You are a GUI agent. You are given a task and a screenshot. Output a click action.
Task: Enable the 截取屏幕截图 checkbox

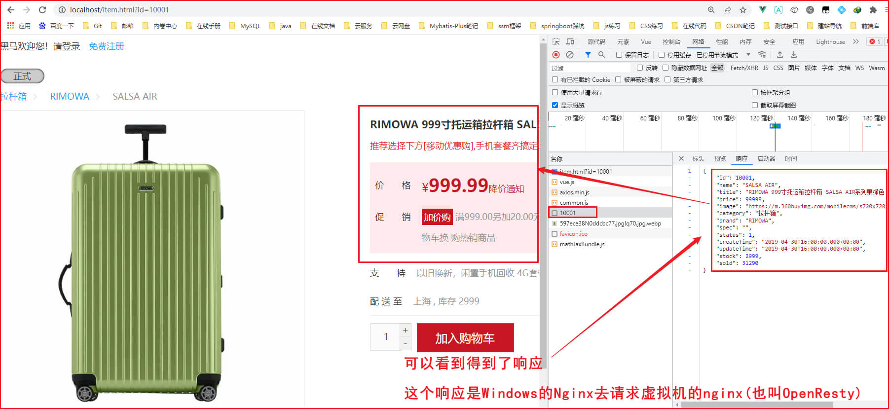[755, 105]
